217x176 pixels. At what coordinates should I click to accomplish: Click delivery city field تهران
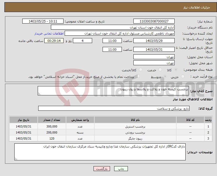tap(154, 63)
